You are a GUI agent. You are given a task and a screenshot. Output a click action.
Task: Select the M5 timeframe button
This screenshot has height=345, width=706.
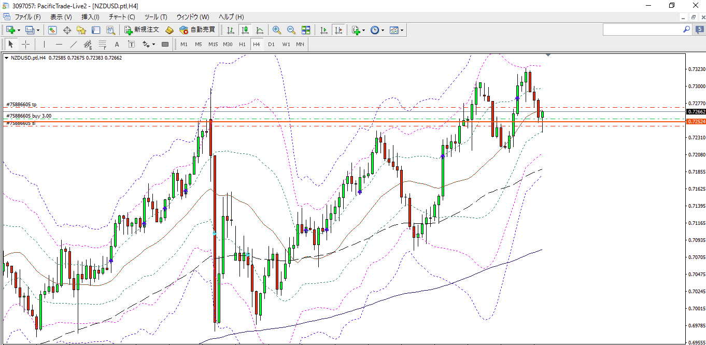pyautogui.click(x=199, y=44)
